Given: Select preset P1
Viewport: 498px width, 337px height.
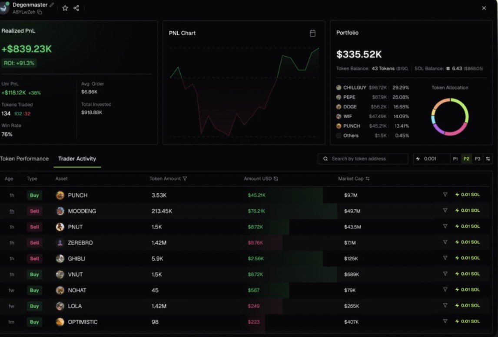Looking at the screenshot, I should (455, 159).
